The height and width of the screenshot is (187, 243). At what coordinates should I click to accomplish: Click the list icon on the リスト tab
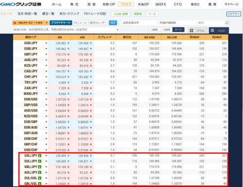(212, 30)
